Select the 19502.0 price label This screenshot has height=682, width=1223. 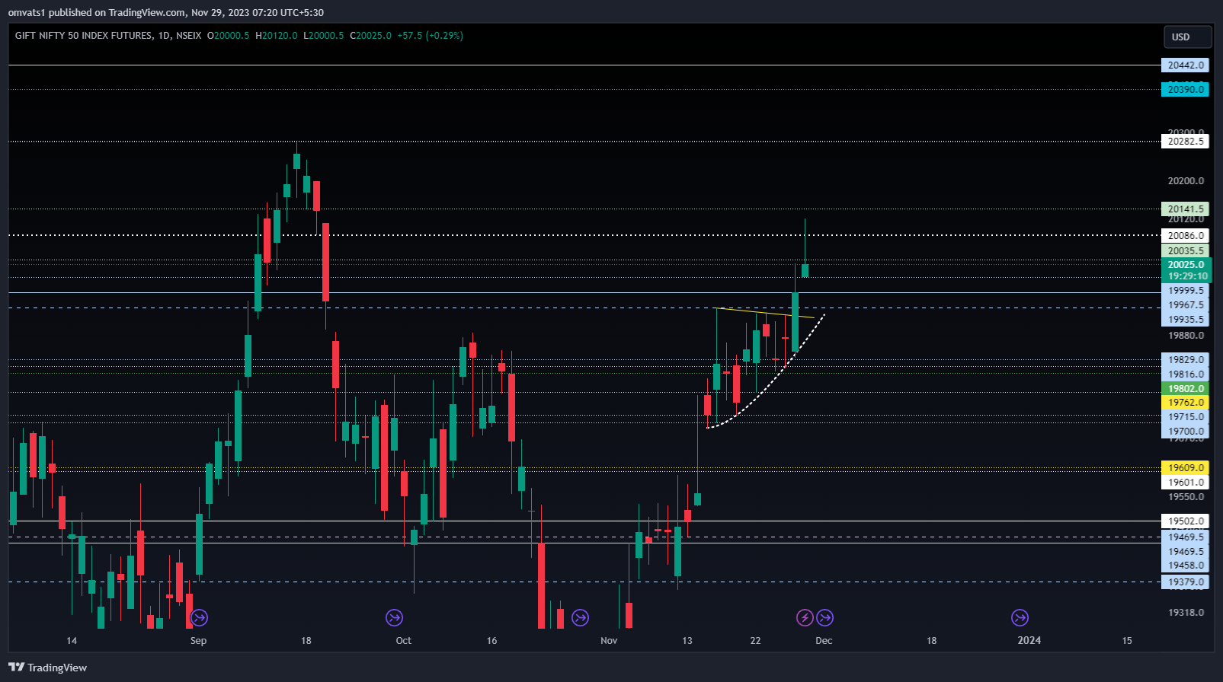pyautogui.click(x=1185, y=522)
